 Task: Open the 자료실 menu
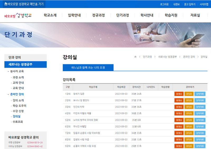195,15
